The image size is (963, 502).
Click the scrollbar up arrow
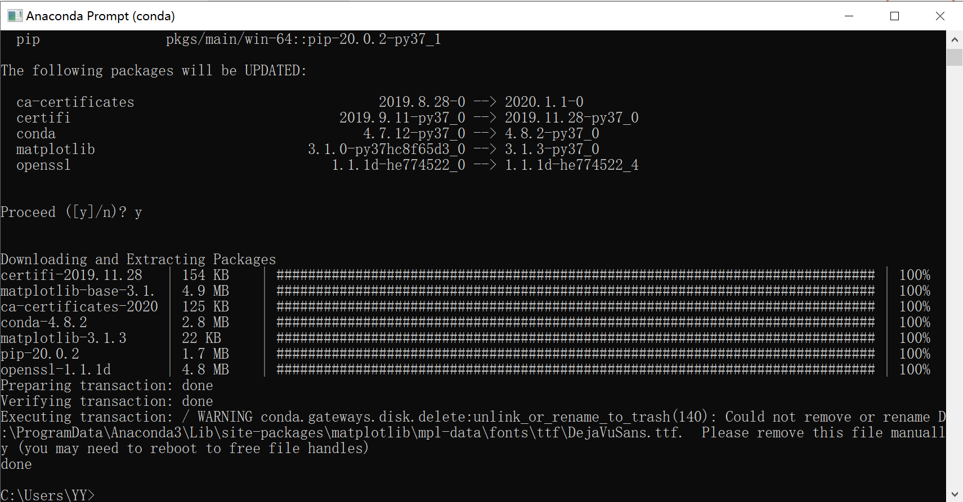pos(955,40)
